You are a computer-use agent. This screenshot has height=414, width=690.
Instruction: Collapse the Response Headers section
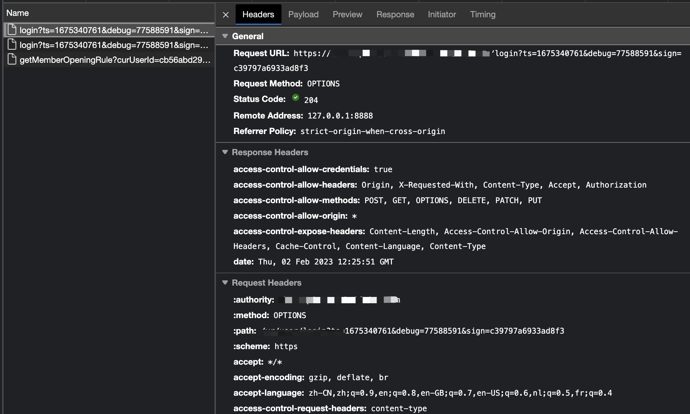pyautogui.click(x=225, y=152)
